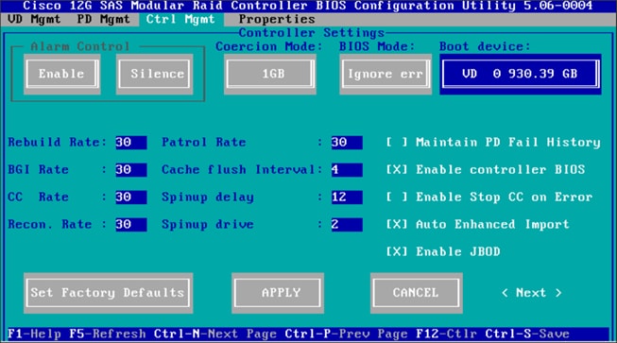Click the Alarm Control Enable button
Image resolution: width=617 pixels, height=343 pixels.
point(61,74)
